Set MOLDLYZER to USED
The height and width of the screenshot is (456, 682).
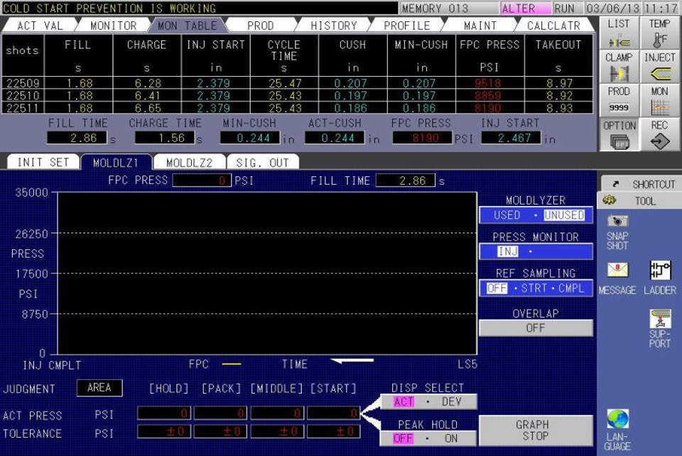coord(507,215)
